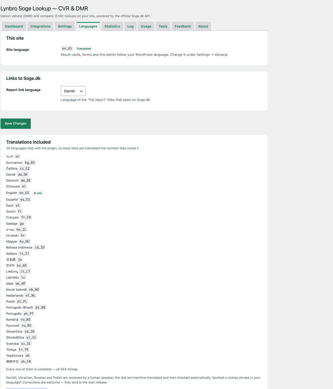Click the lv code next to Latviešu
The height and width of the screenshot is (389, 333).
[x=23, y=278]
